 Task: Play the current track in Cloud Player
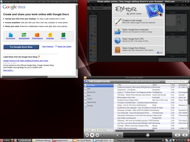tap(92, 135)
